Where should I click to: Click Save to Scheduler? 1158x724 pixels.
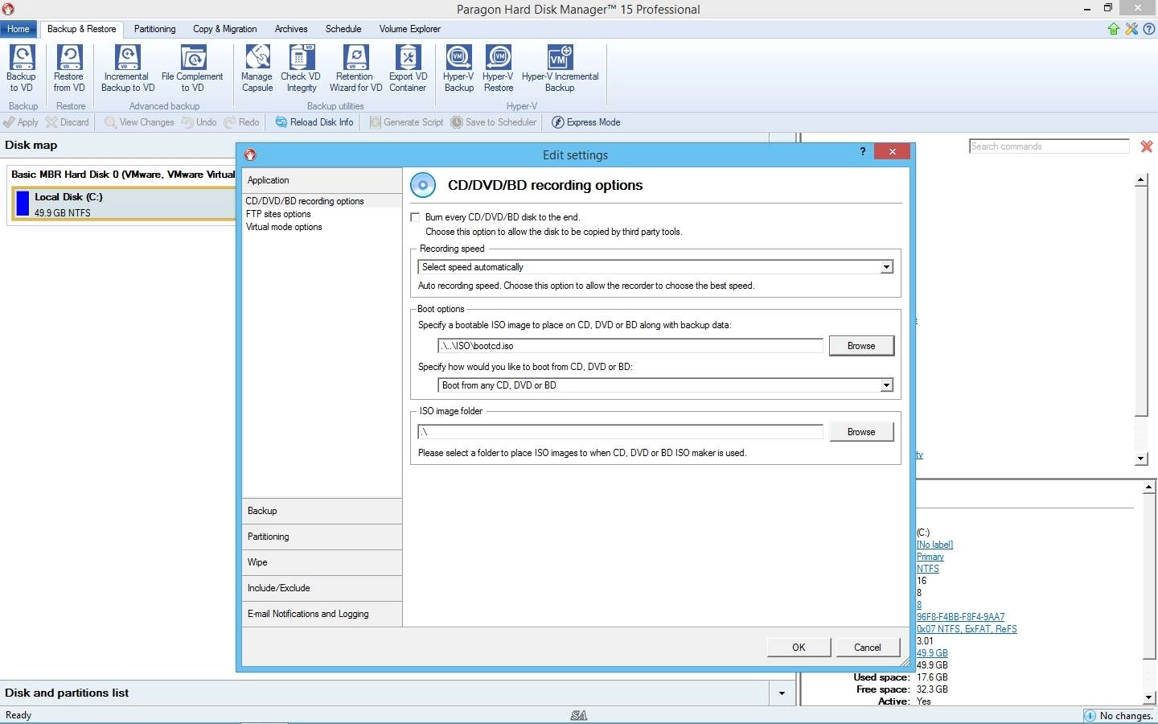pyautogui.click(x=493, y=122)
